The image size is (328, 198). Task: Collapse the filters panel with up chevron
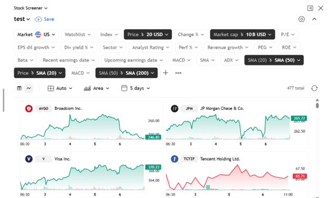(x=314, y=19)
